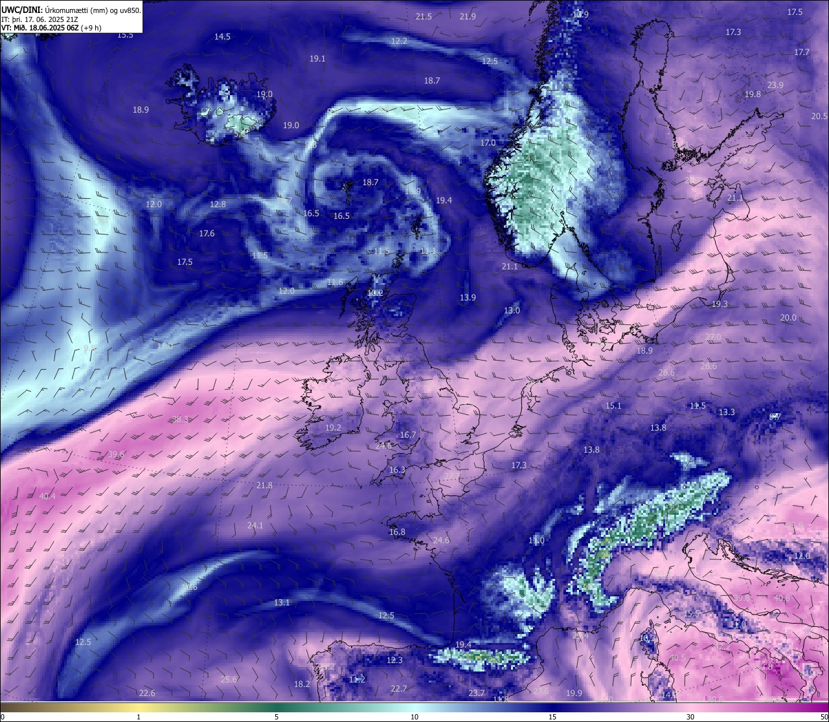
Task: Select the 23.9 value label
Action: coord(775,85)
